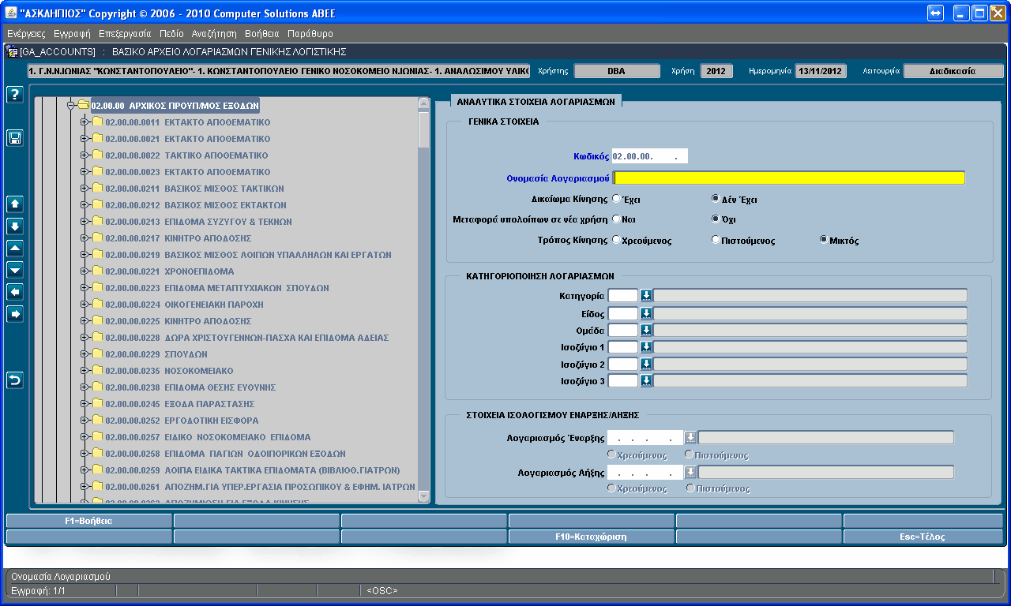
Task: Select tree row 02.00.00.0224 ΟΙΚΟΓΕΝΕΙΑΚΗ ΠΑΡΟΧΗ
Action: (185, 305)
